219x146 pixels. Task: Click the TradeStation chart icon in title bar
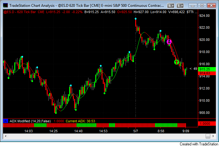click(x=5, y=5)
